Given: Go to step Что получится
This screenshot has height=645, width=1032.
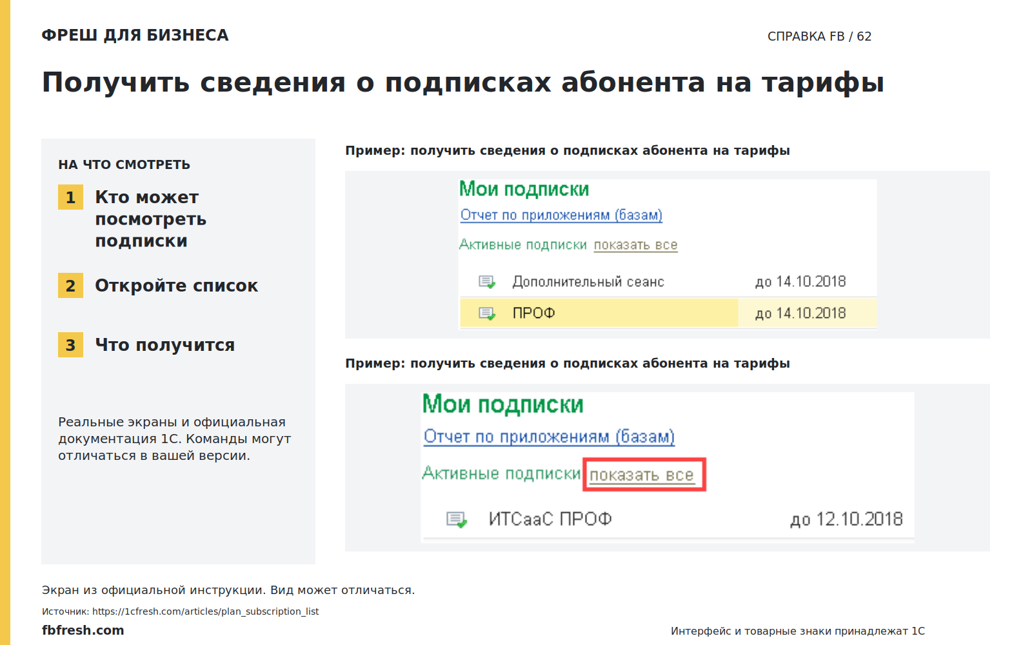Looking at the screenshot, I should tap(146, 345).
